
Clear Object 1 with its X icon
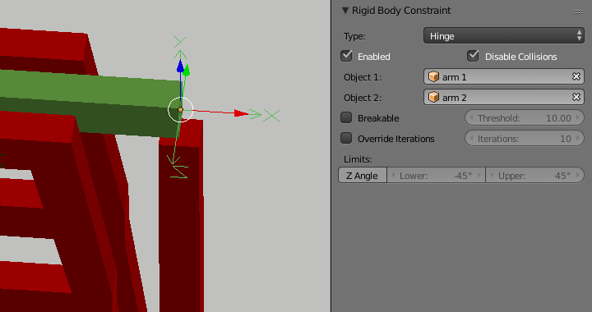coord(576,76)
